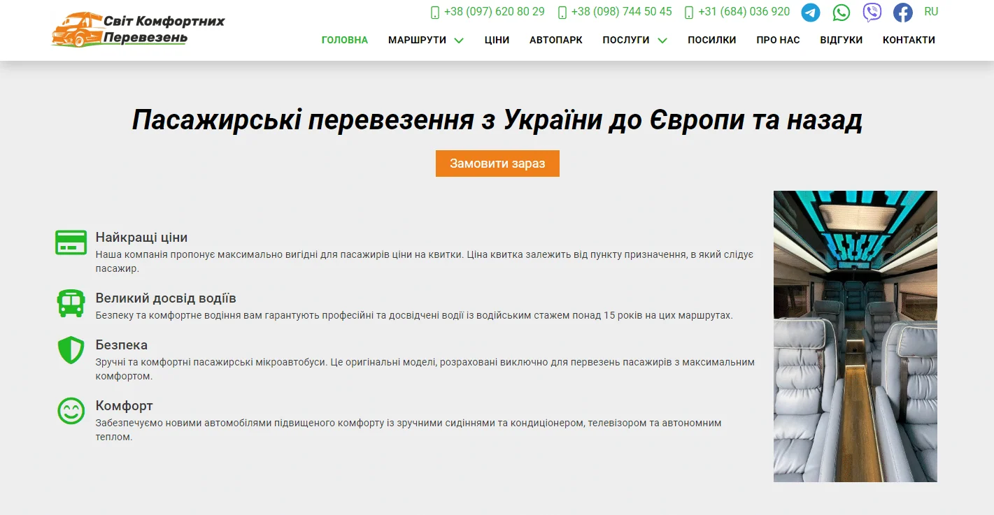Click the Пасажирські перевезення main headline

coord(497,120)
